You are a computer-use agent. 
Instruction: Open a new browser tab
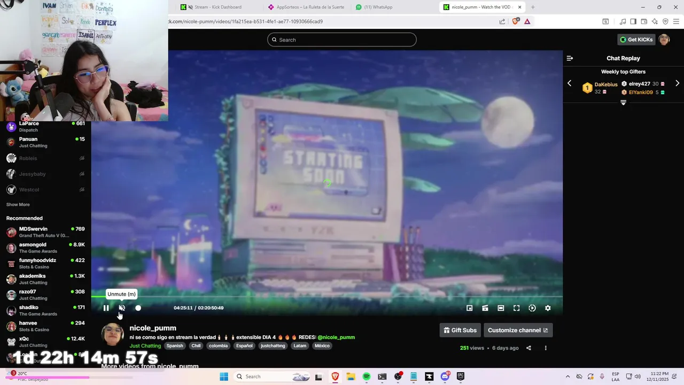coord(533,7)
